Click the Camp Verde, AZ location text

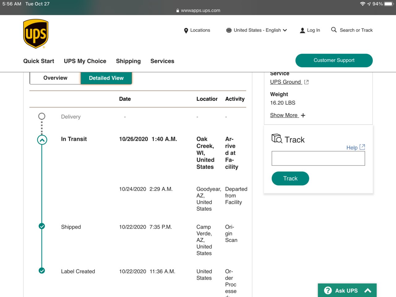click(204, 240)
